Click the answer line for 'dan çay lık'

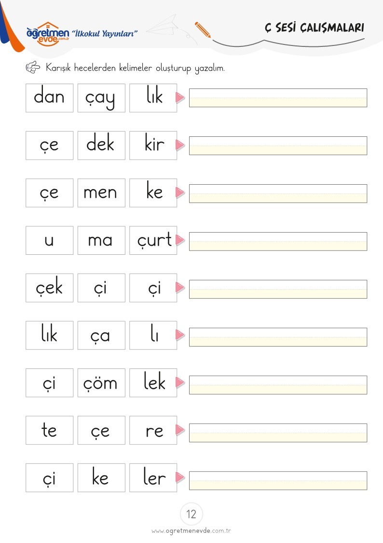(278, 98)
